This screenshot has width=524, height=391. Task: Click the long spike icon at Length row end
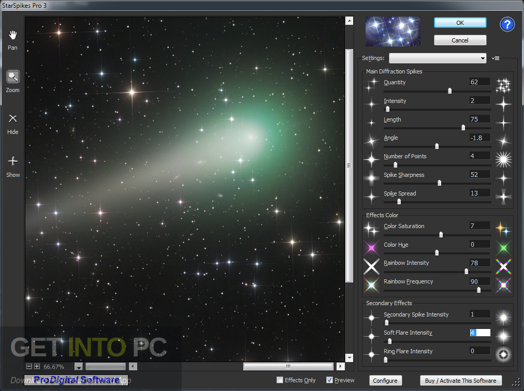click(x=503, y=123)
